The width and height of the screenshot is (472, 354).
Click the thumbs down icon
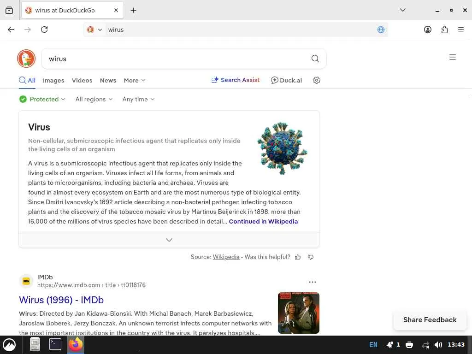pyautogui.click(x=310, y=257)
